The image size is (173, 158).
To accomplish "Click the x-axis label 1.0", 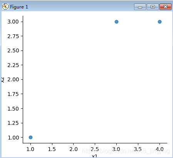I will 30,149.
